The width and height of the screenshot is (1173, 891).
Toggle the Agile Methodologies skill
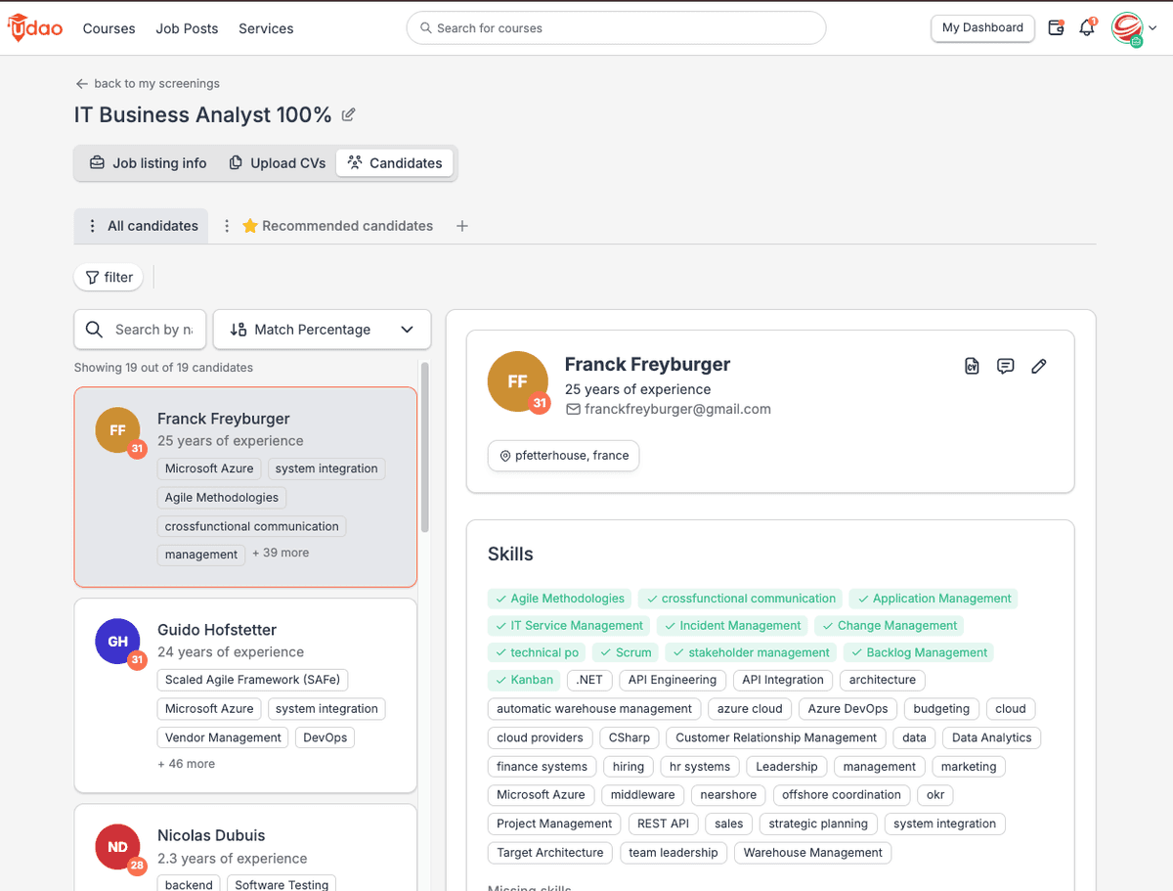pos(559,598)
